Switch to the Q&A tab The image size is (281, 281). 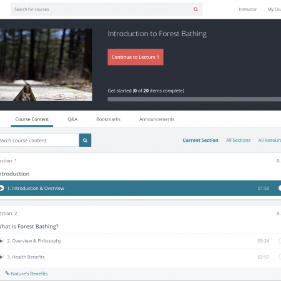[72, 119]
